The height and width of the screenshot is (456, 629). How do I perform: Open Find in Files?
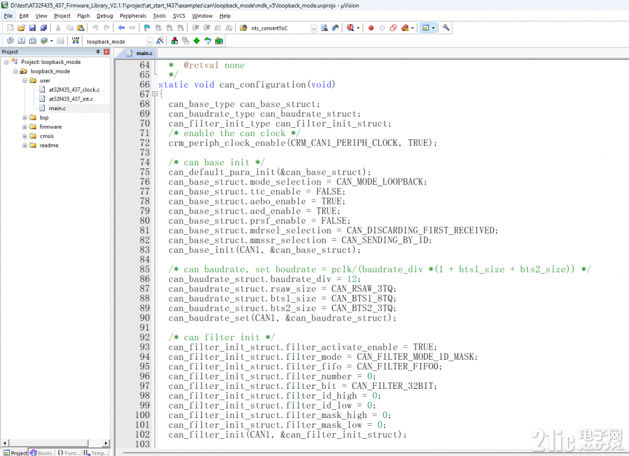tap(243, 28)
